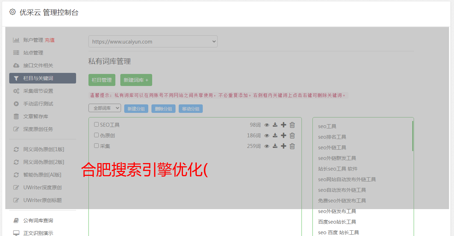Open 采集细节设置 menu item
The height and width of the screenshot is (236, 454).
tap(38, 91)
